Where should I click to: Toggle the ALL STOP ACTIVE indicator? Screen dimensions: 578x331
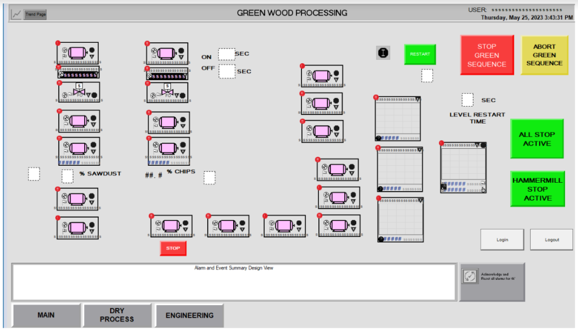pos(537,139)
